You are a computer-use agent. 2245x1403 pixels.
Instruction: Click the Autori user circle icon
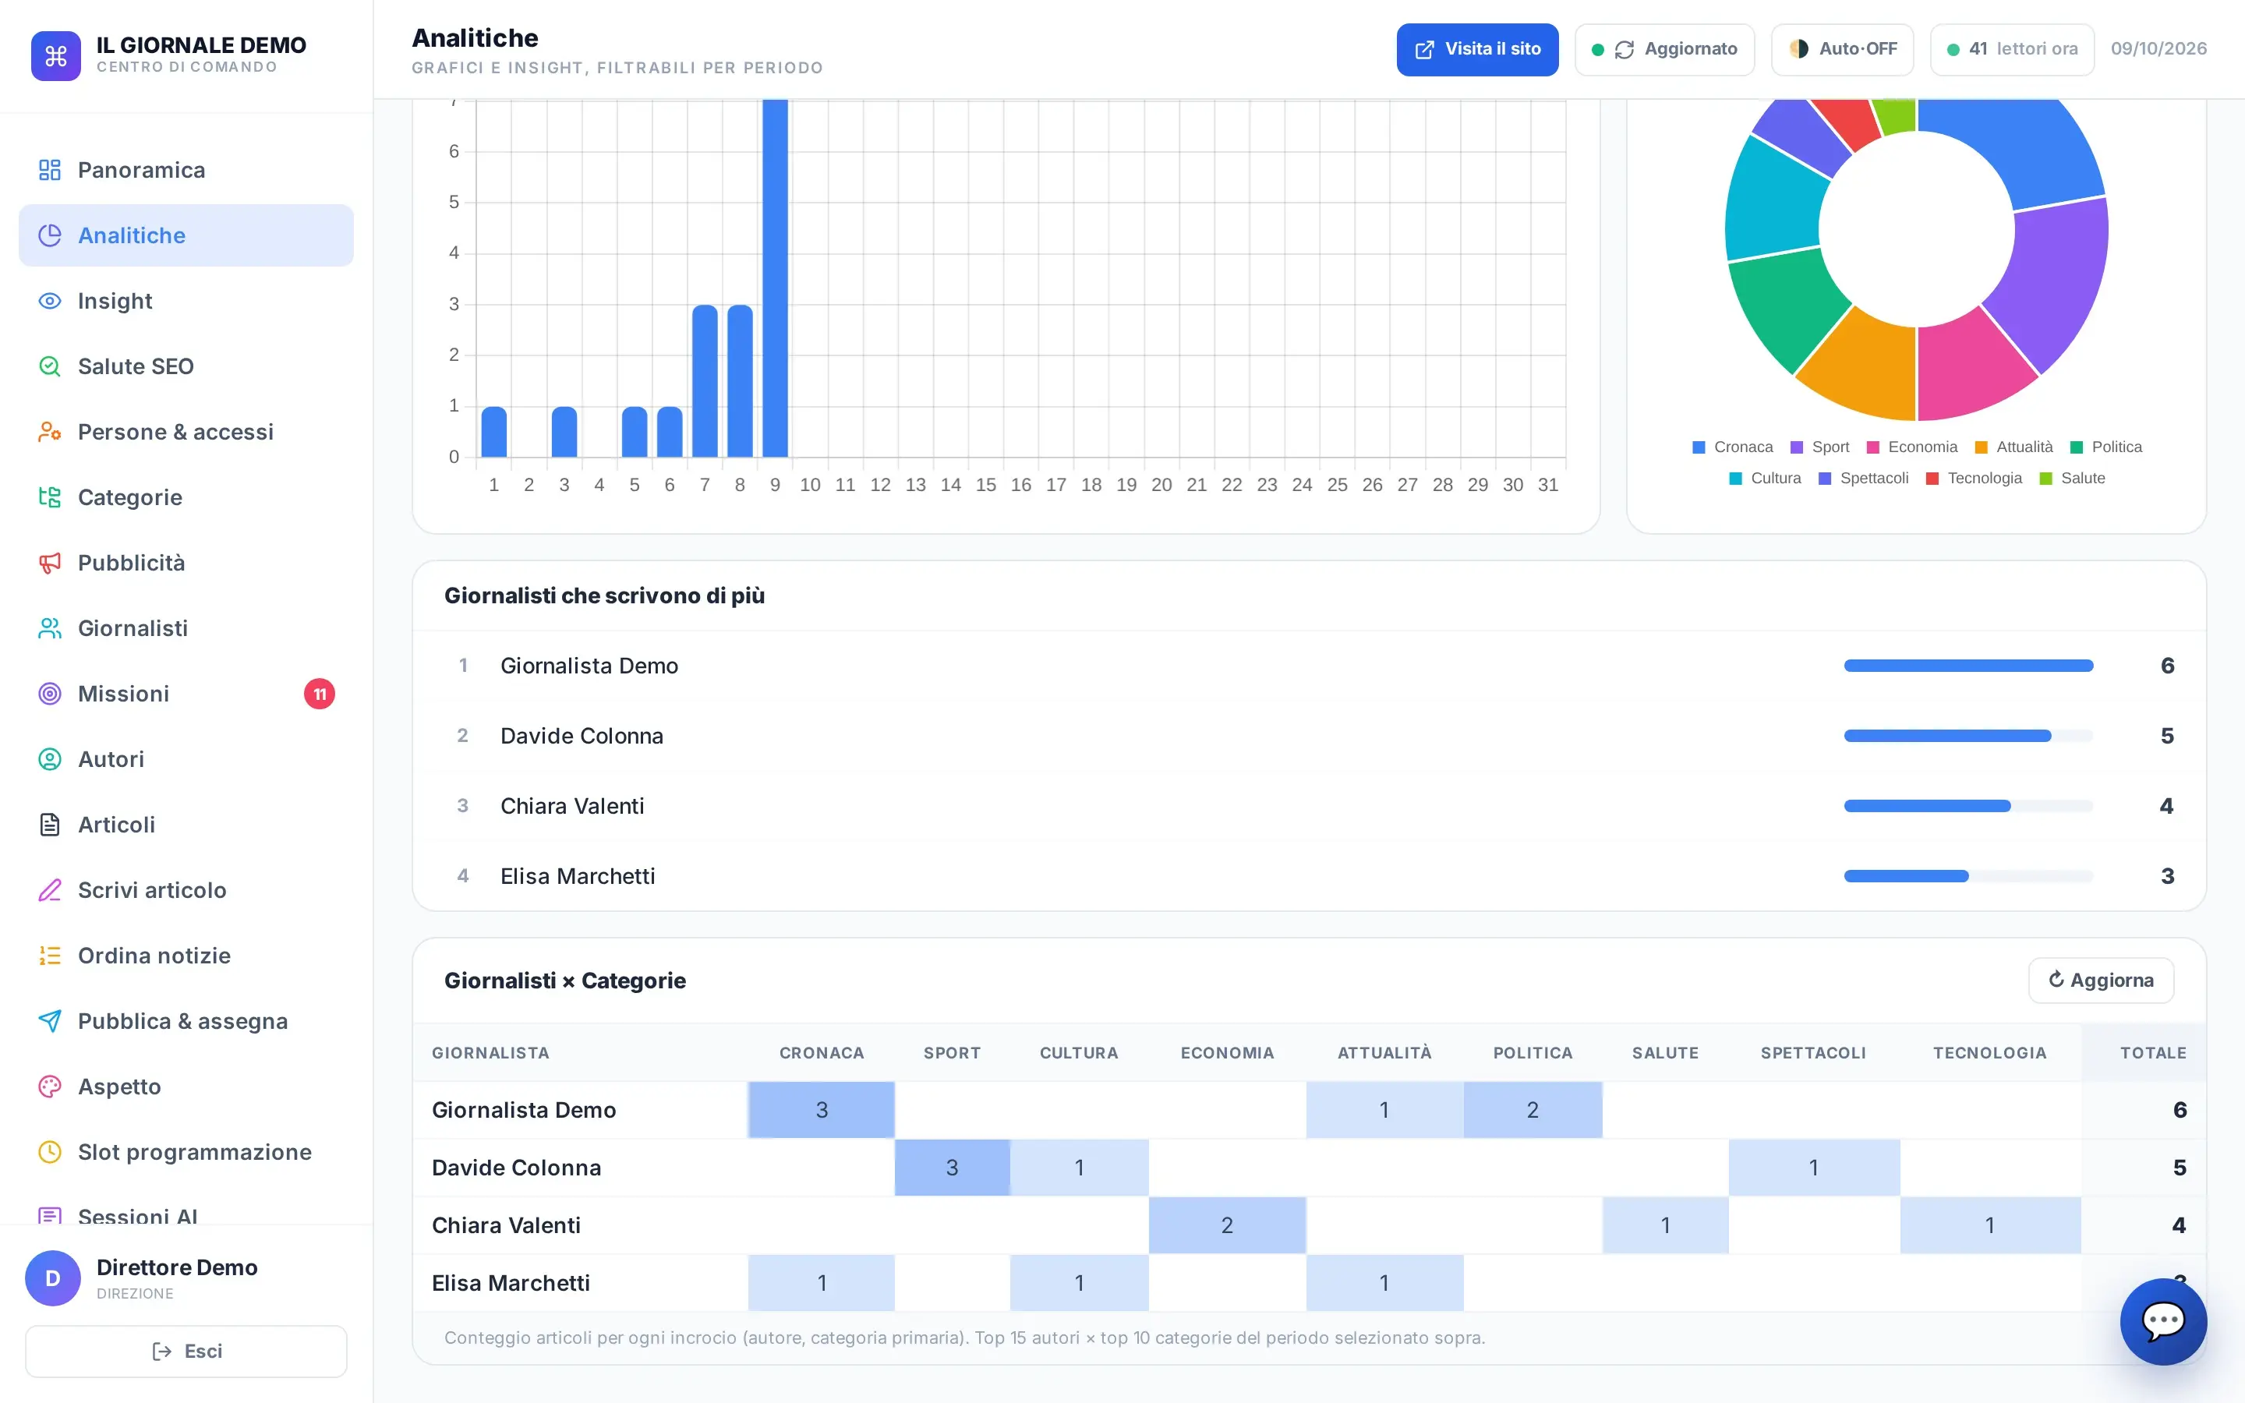pyautogui.click(x=49, y=759)
